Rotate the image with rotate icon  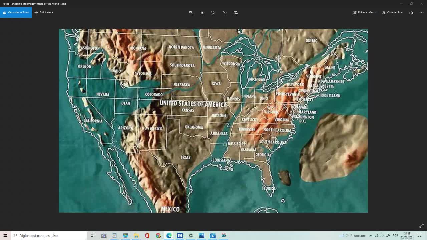[x=225, y=12]
